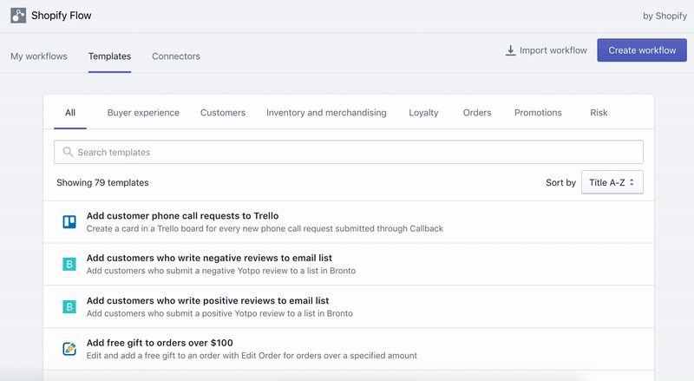Show Inventory and merchandising templates
694x381 pixels.
coord(326,113)
